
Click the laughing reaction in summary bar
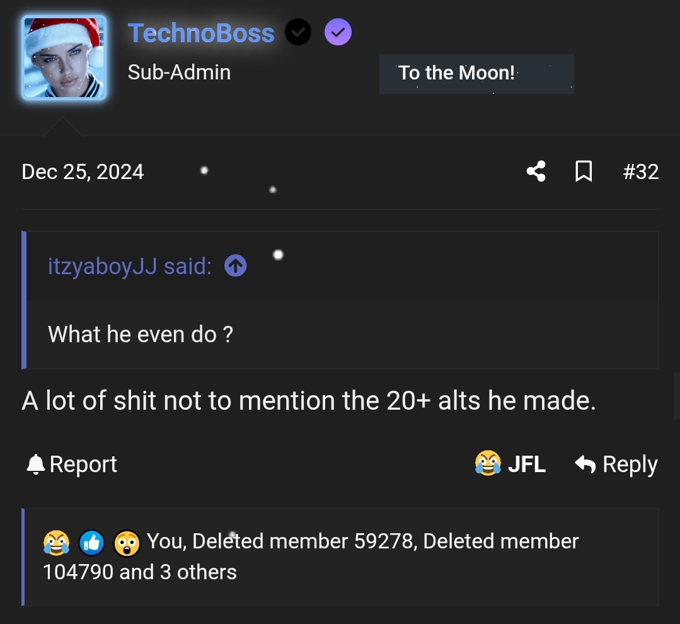click(56, 543)
